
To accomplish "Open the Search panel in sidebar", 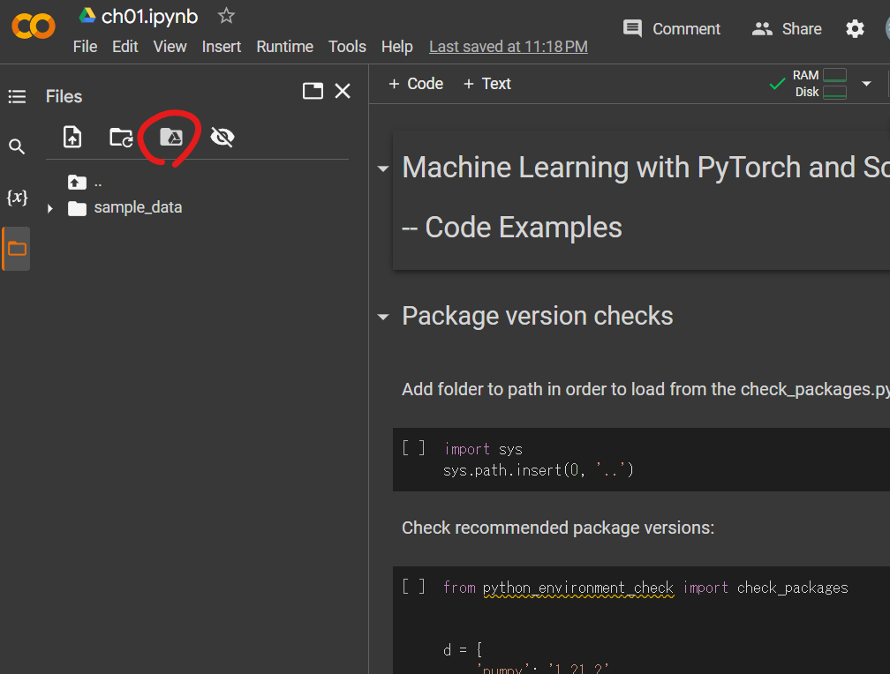I will coord(17,146).
